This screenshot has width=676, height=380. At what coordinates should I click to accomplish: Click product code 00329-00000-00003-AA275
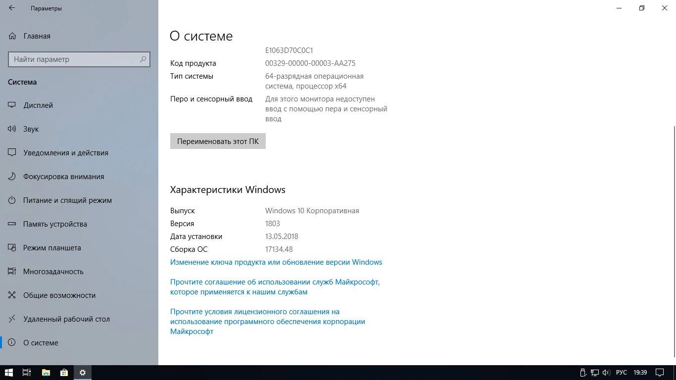point(310,63)
